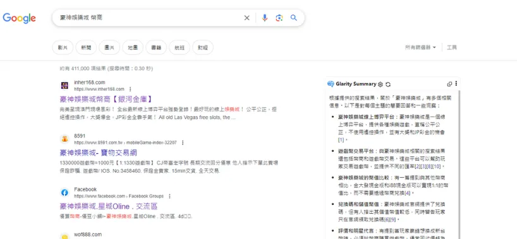Start voice search with the microphone icon

pyautogui.click(x=264, y=18)
